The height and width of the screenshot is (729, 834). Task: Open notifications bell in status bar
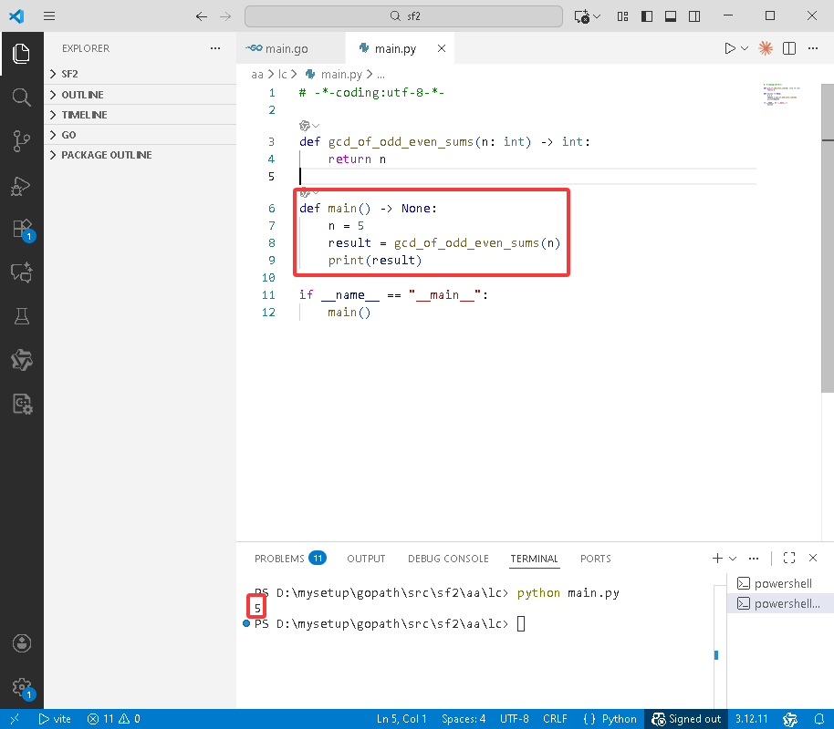coord(819,719)
